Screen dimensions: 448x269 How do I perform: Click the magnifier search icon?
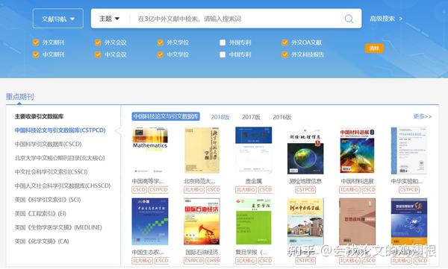pyautogui.click(x=349, y=19)
